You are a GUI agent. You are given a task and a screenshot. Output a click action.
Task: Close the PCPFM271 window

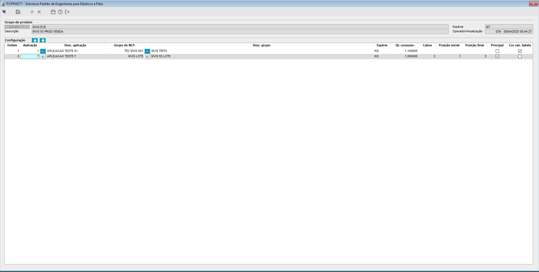click(x=533, y=4)
